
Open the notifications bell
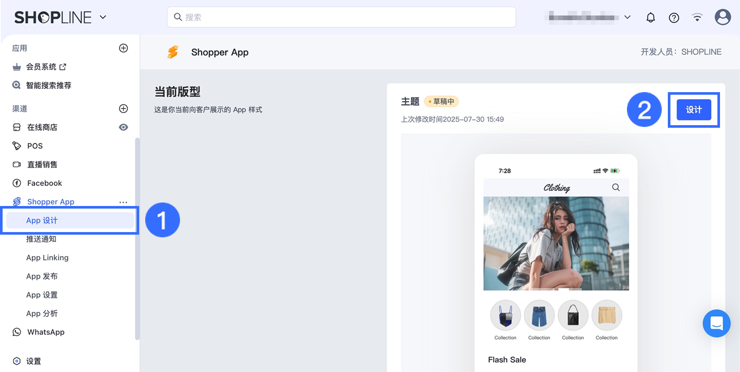point(650,17)
